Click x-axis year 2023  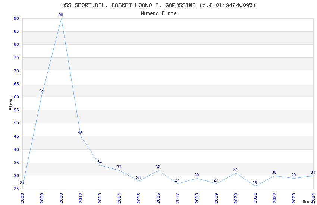pos(294,198)
